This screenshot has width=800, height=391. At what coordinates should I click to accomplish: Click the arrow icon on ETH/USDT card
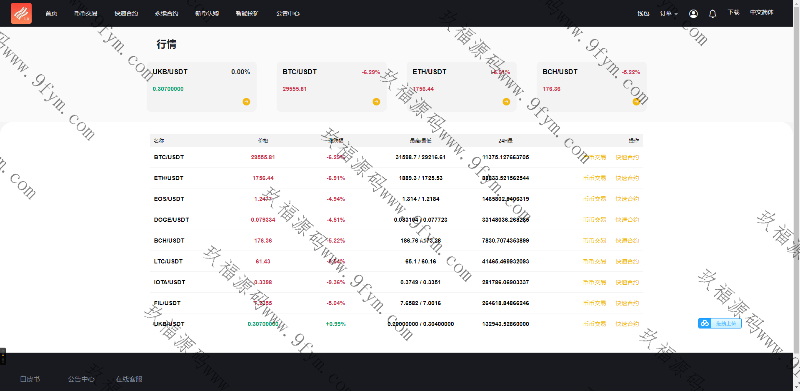tap(506, 102)
